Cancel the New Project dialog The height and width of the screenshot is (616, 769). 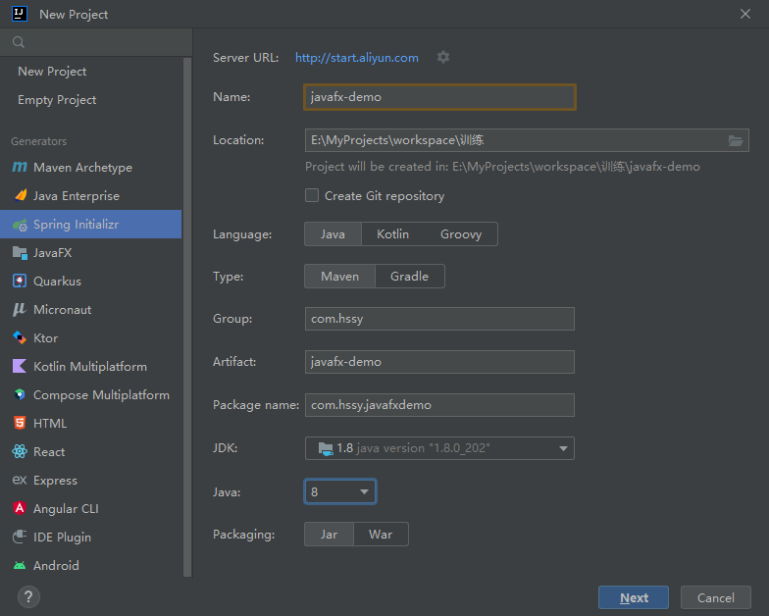tap(716, 597)
